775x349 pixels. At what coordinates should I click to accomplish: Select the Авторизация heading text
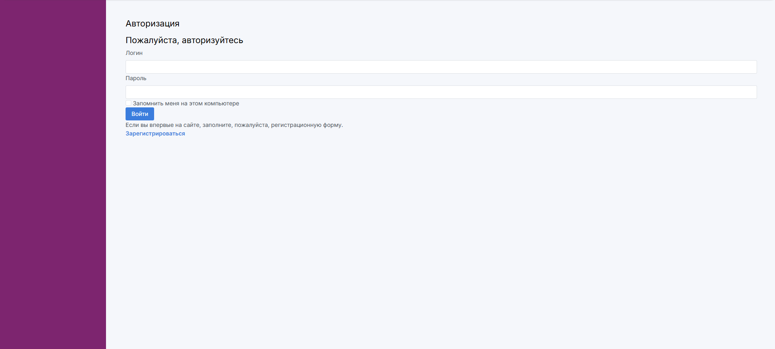coord(152,24)
